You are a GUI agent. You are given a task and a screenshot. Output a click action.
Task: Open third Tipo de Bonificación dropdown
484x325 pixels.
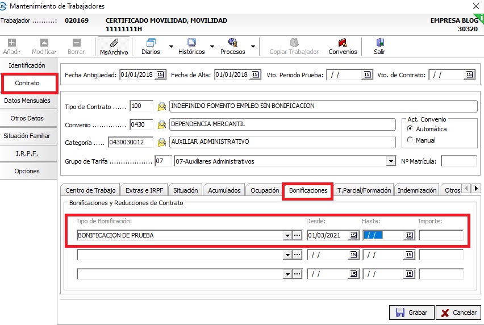[287, 274]
